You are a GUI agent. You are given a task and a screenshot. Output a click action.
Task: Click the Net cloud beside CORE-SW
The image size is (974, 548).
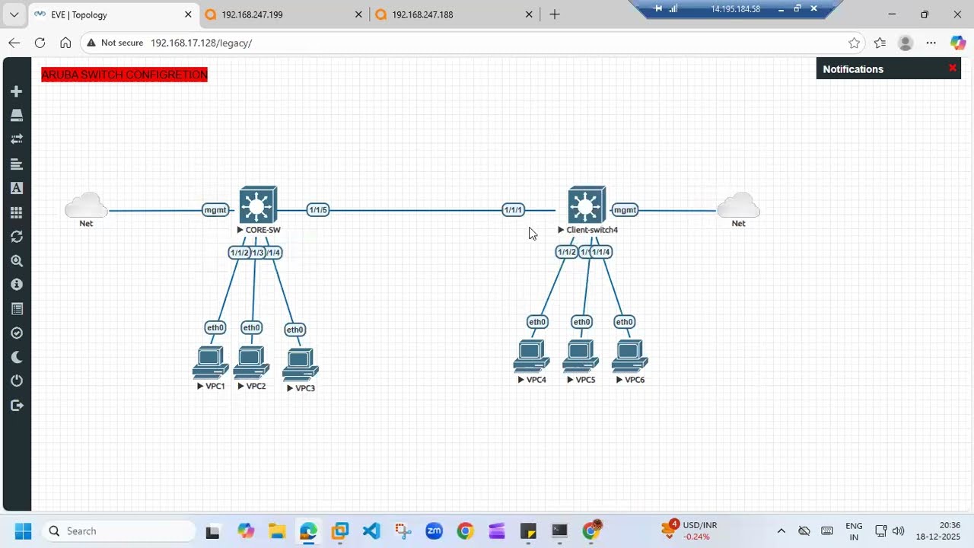[x=86, y=205]
